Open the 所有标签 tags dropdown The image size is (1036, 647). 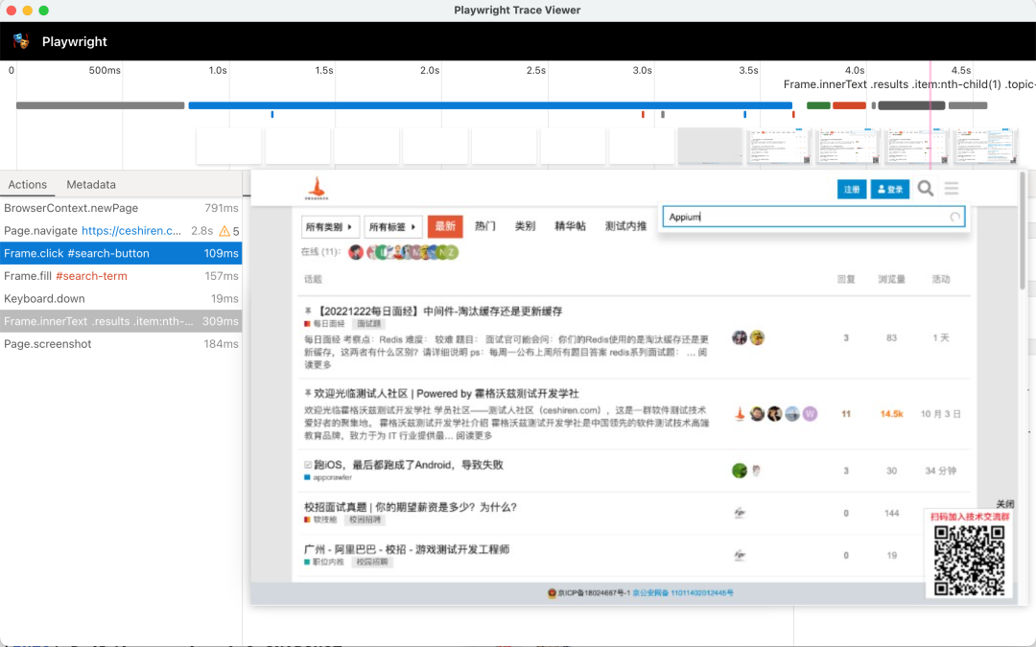pyautogui.click(x=393, y=225)
